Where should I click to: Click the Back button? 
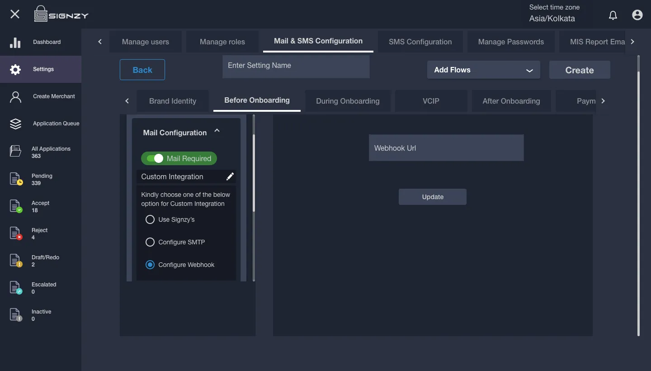click(x=142, y=70)
